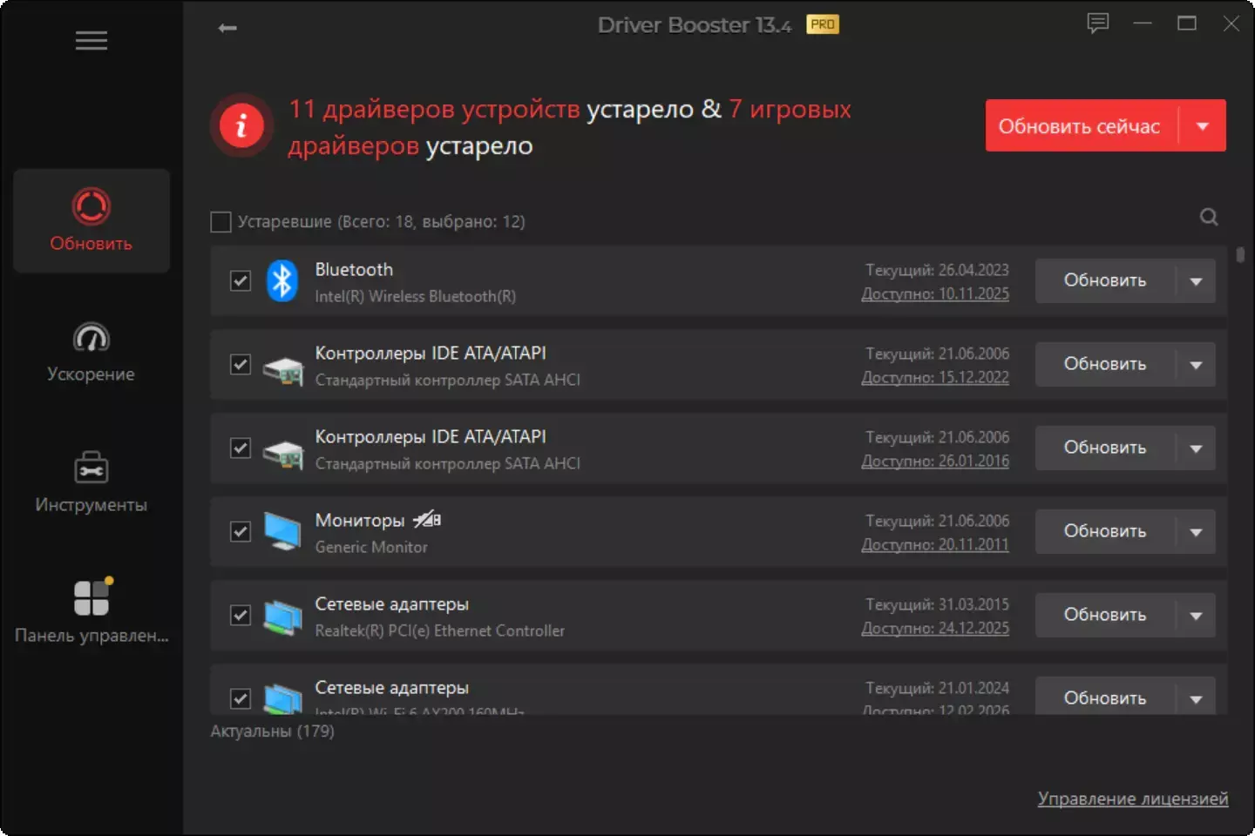Open the Панель управления sidebar tab
The width and height of the screenshot is (1255, 836).
point(92,612)
